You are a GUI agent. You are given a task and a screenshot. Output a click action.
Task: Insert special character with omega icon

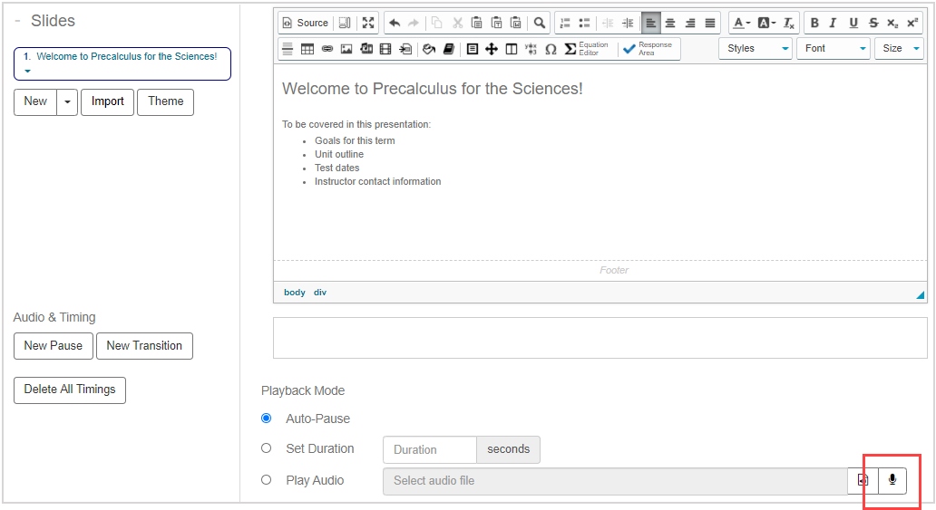pyautogui.click(x=551, y=49)
